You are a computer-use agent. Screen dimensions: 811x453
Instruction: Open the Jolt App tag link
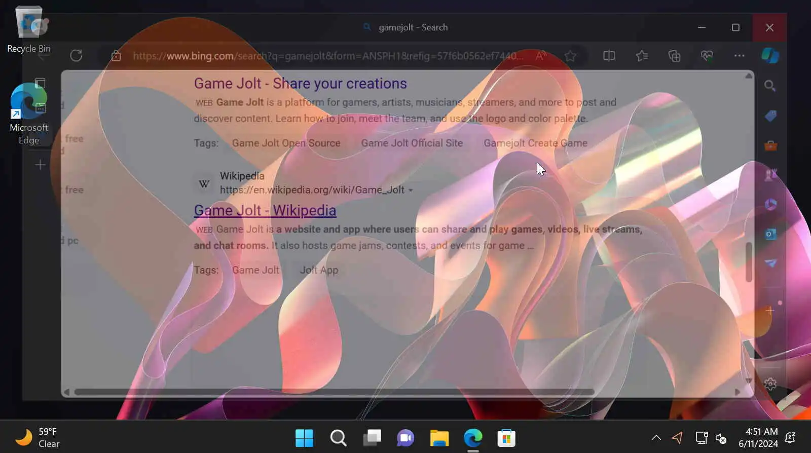[319, 270]
